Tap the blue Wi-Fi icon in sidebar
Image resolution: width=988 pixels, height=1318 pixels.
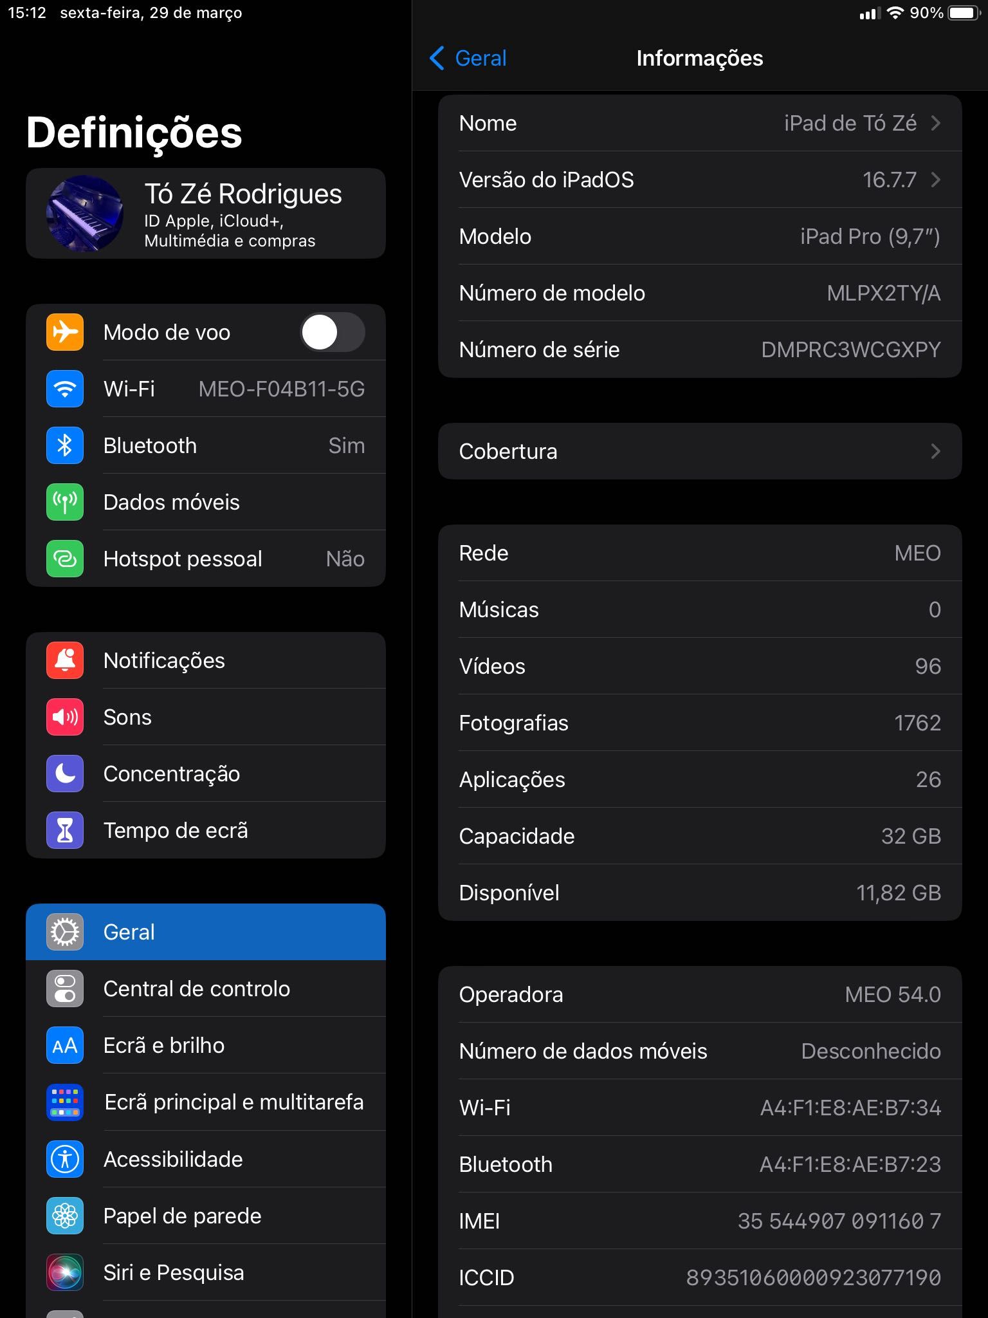point(65,389)
